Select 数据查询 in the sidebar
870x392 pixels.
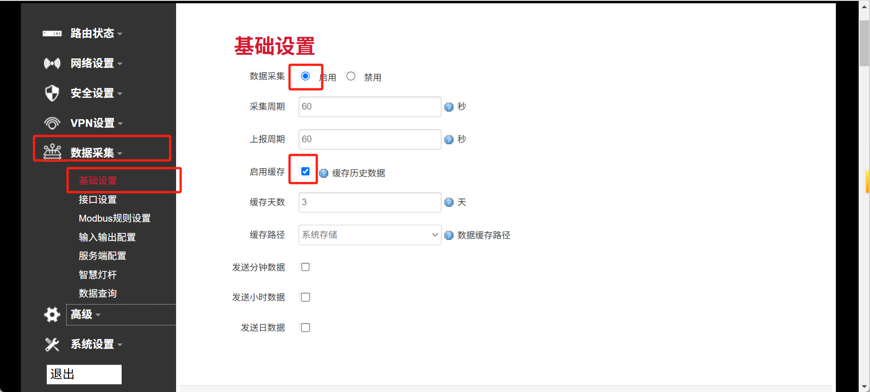tap(98, 293)
